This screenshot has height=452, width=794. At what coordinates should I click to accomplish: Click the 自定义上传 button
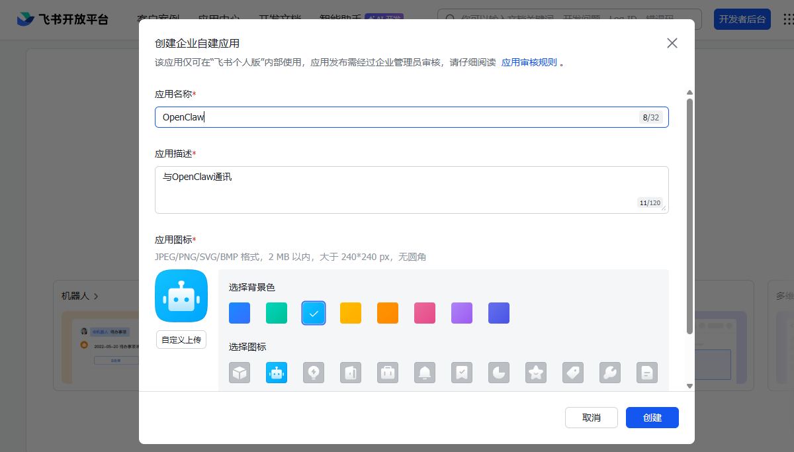(x=181, y=339)
